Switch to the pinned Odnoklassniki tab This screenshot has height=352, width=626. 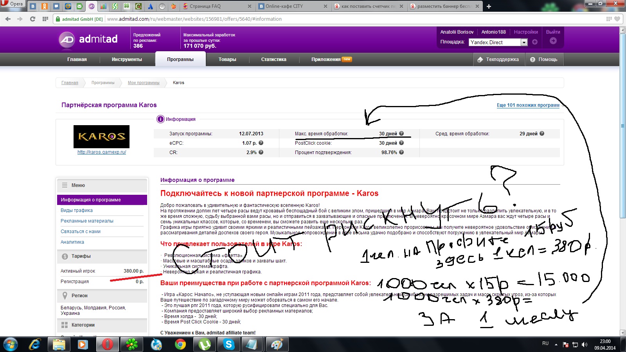(x=45, y=6)
